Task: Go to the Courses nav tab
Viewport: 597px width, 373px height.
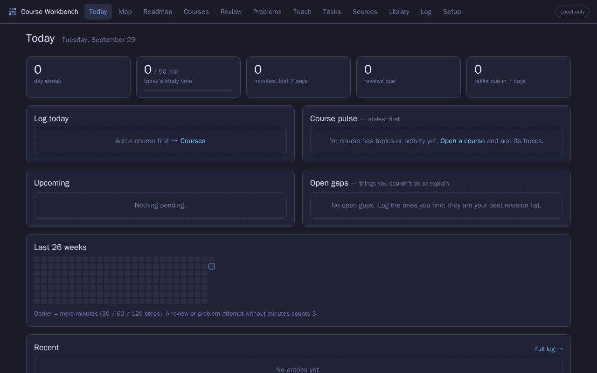Action: (x=196, y=12)
